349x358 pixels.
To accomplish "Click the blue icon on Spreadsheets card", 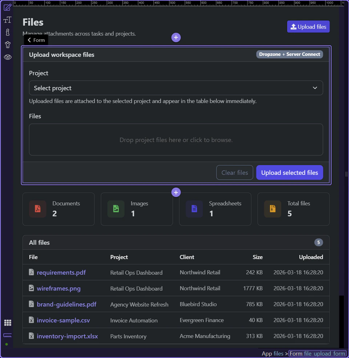I will coord(194,209).
